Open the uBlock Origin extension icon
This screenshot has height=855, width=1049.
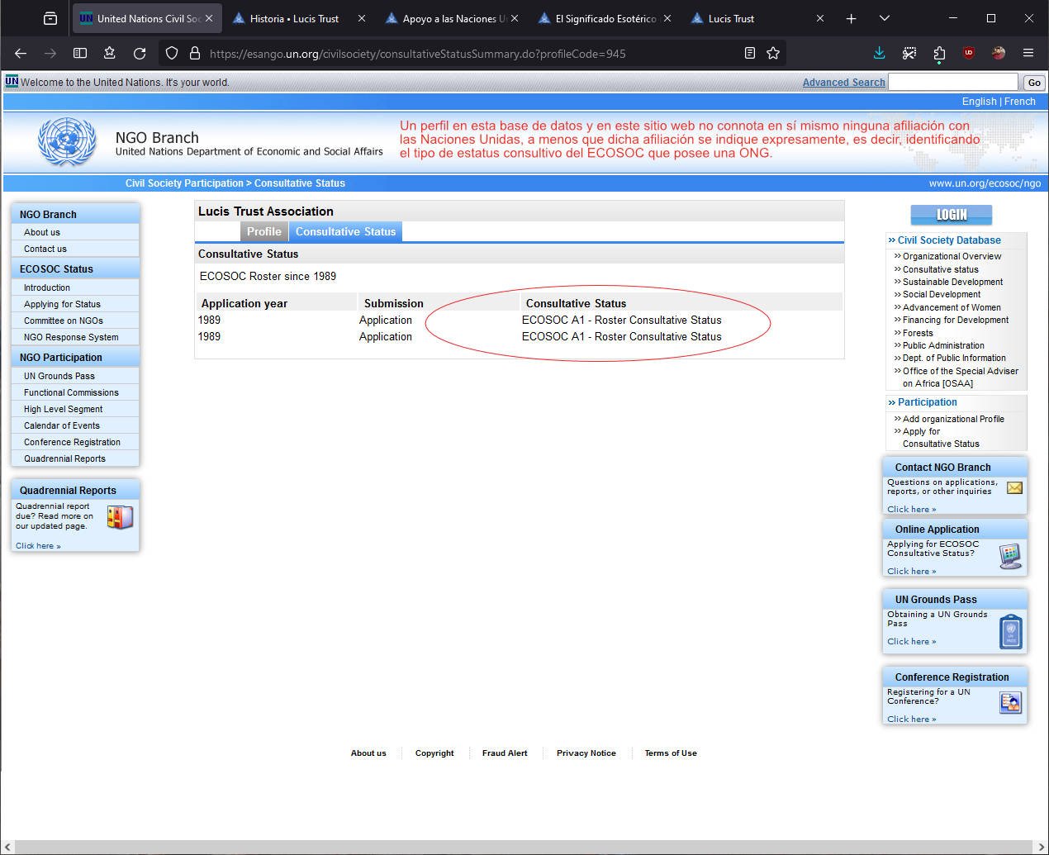pos(969,54)
